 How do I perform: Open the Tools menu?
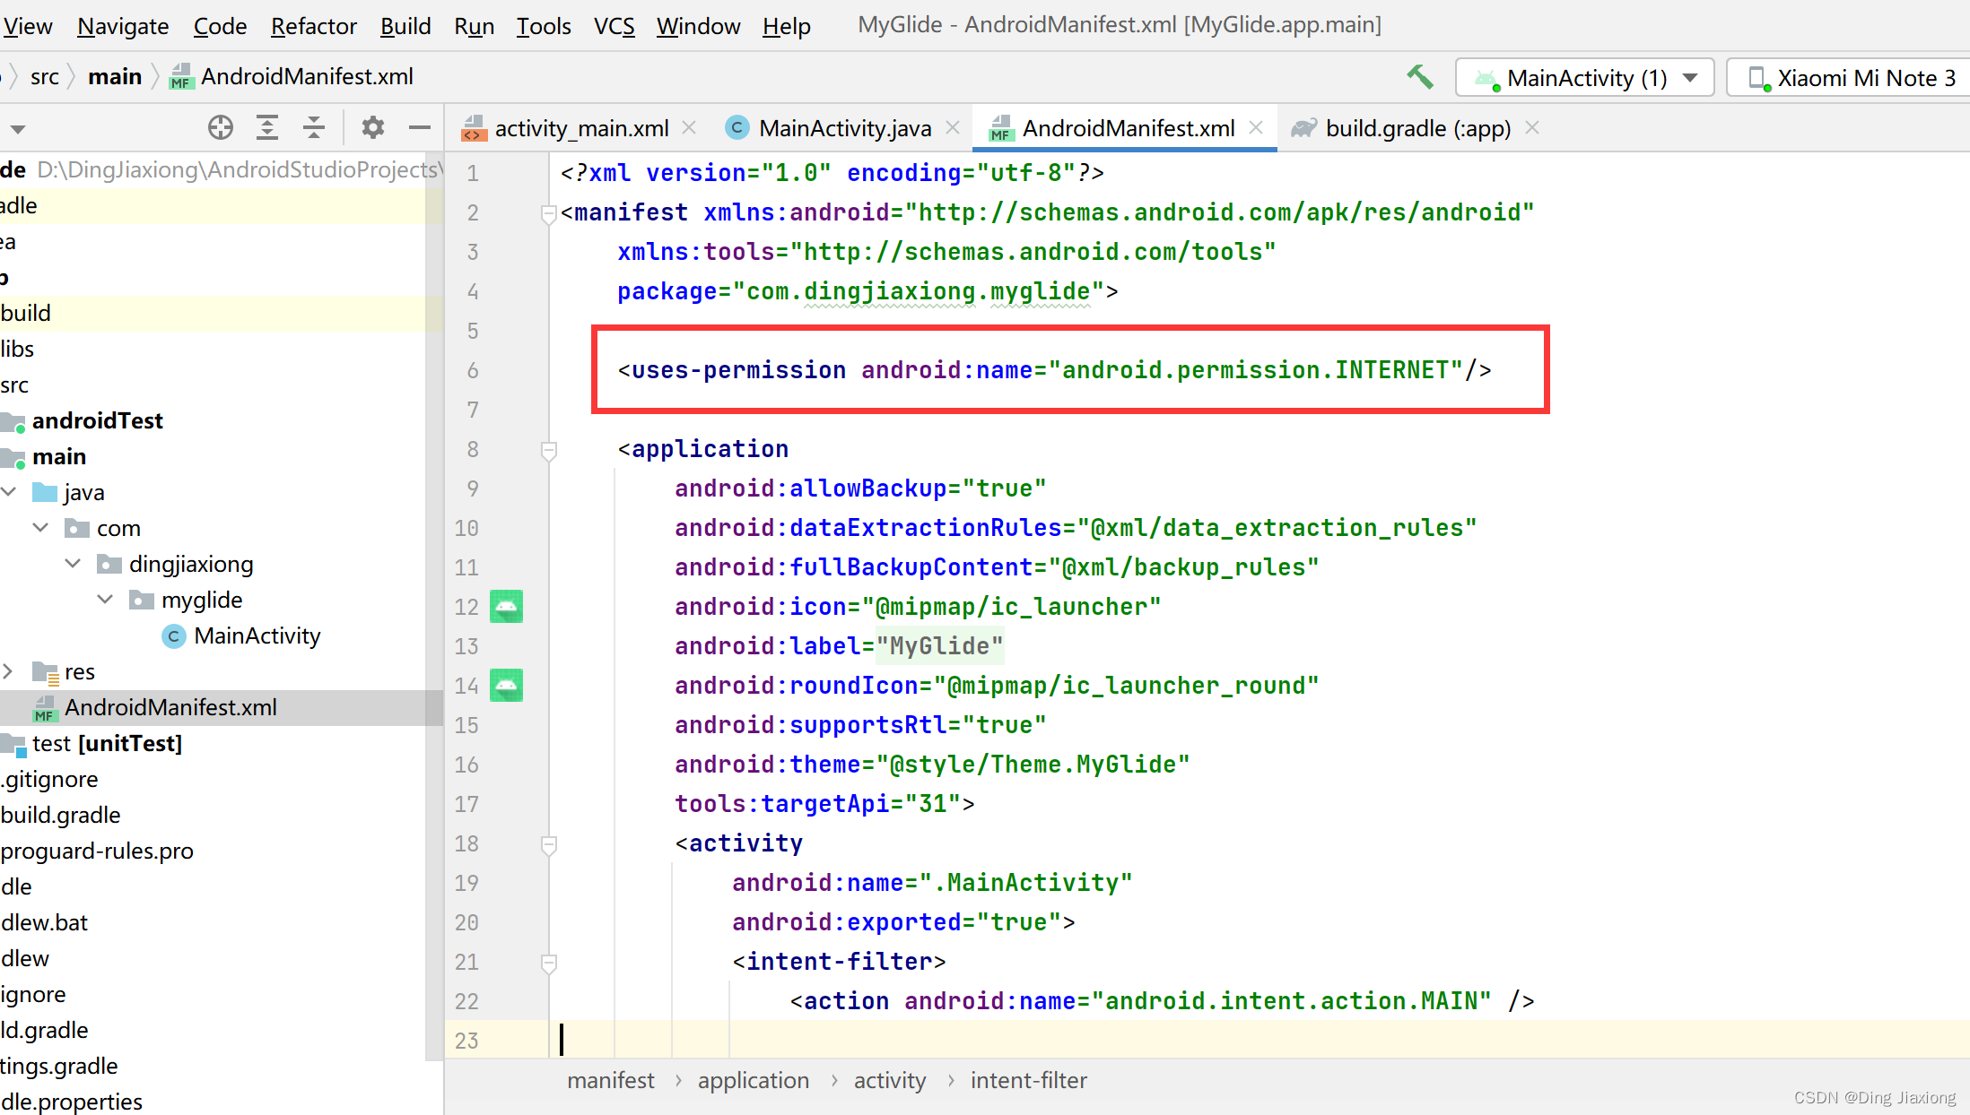pos(544,26)
